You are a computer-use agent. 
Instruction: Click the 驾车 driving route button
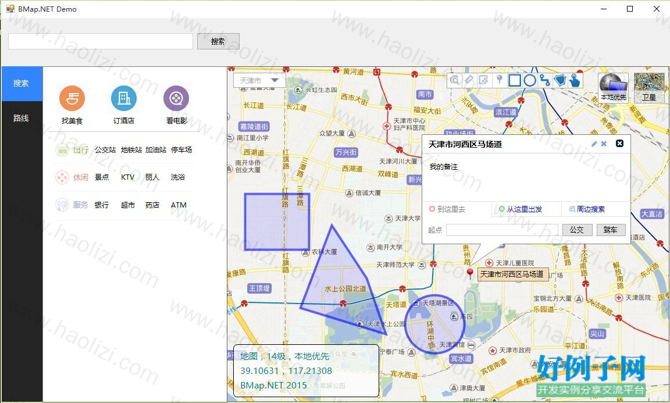(611, 230)
